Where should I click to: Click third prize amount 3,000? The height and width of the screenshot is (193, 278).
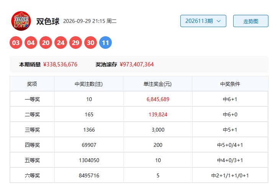(158, 130)
